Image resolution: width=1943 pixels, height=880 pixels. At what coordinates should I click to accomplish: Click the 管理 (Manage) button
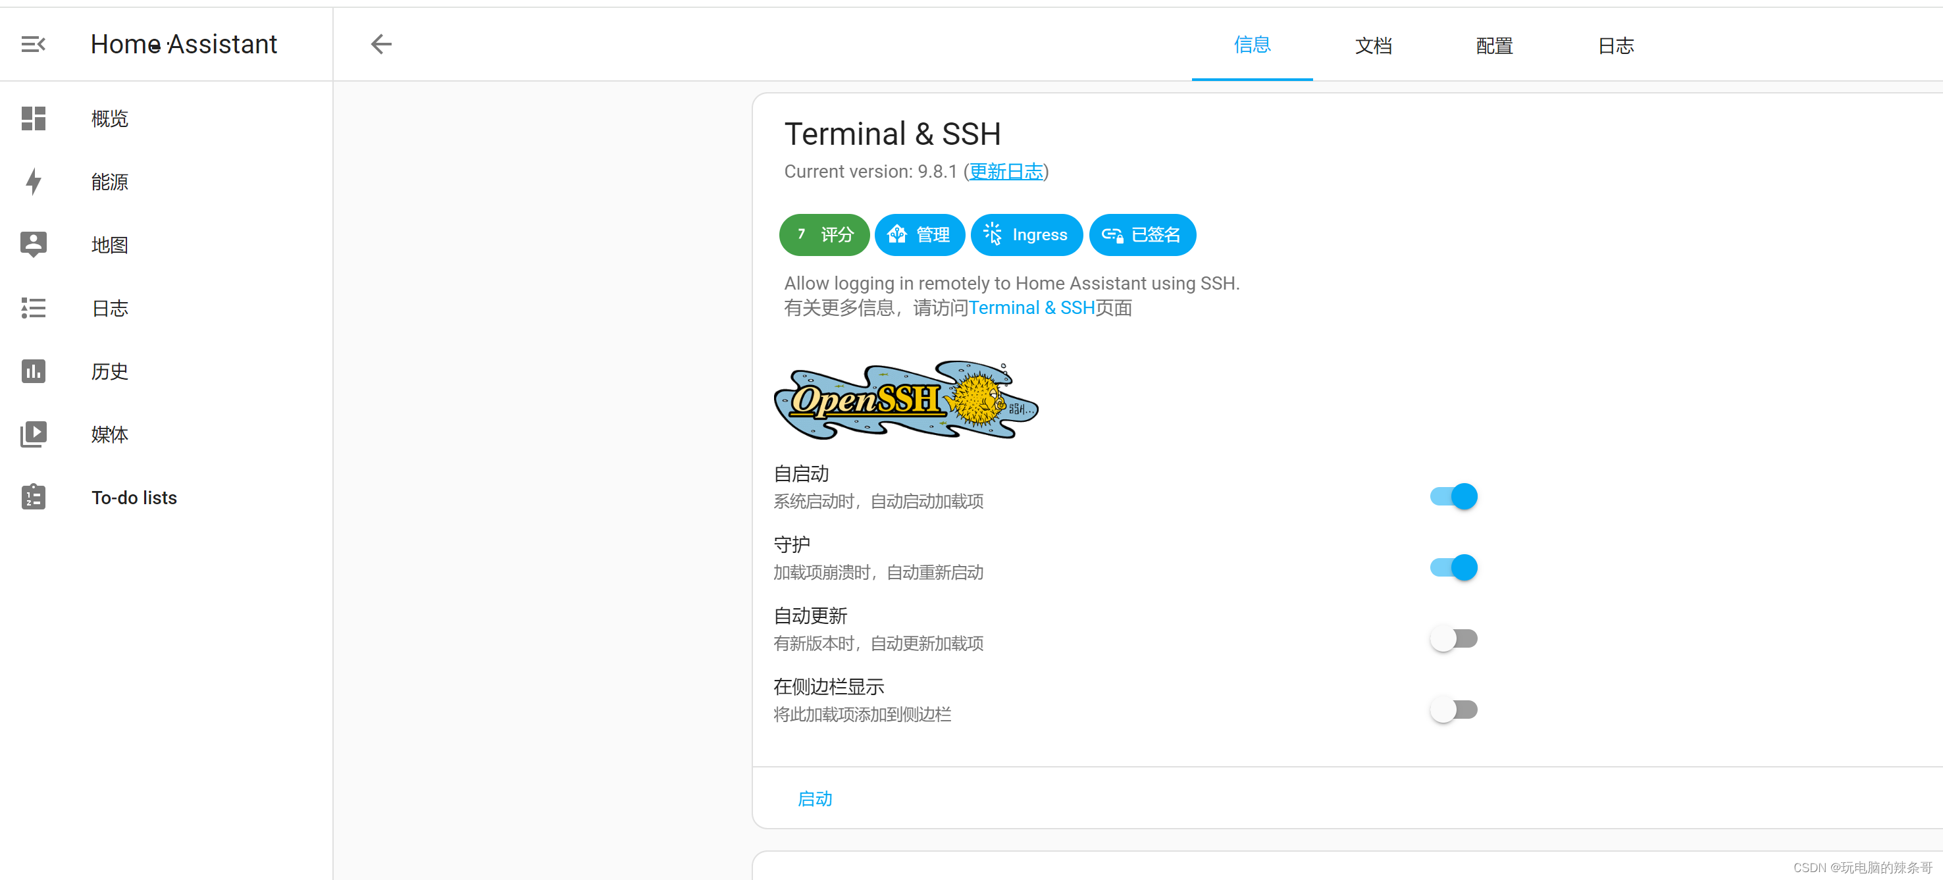[918, 234]
